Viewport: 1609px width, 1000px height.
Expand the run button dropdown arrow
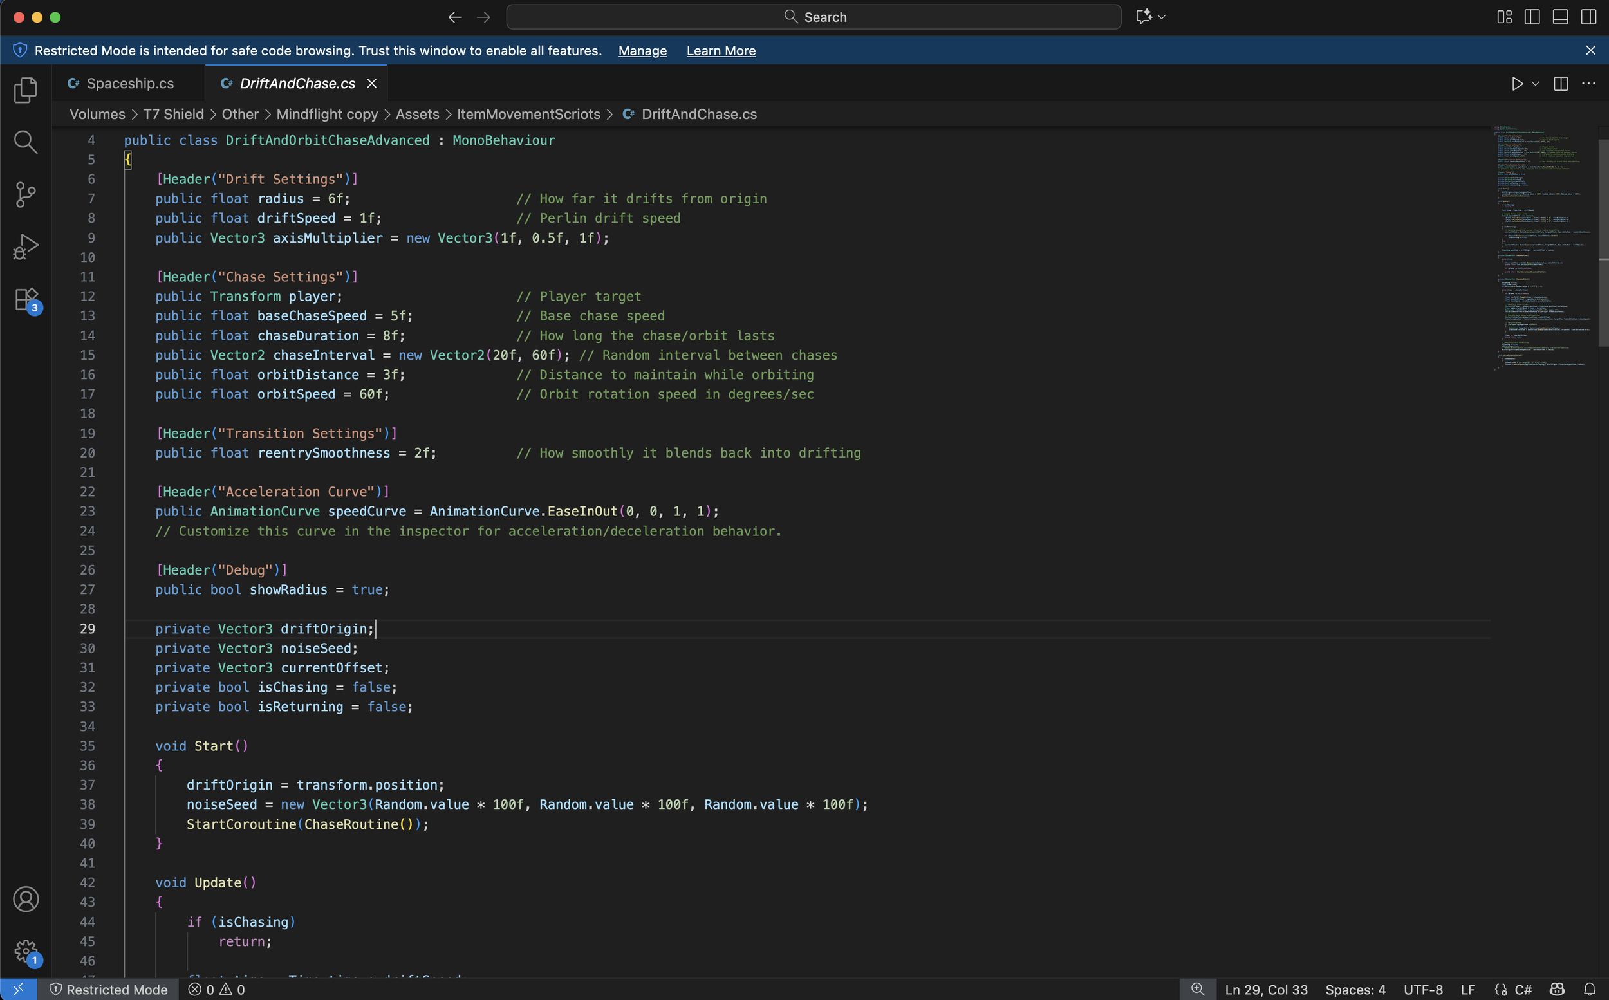tap(1536, 84)
